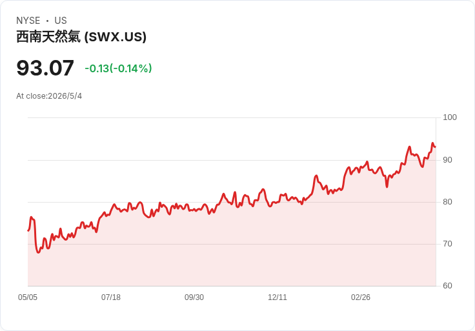The width and height of the screenshot is (475, 331).
Task: Click the chart line's starting point at 05/05
Action: tap(28, 231)
